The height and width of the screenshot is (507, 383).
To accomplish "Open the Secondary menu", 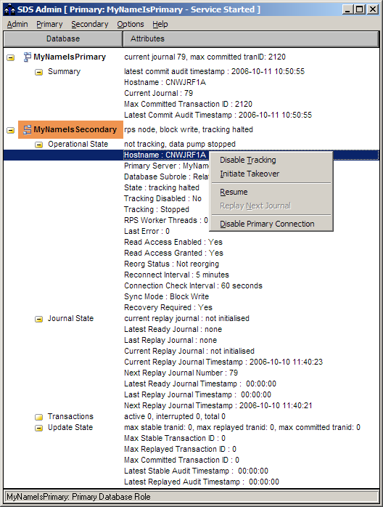I will [x=90, y=24].
